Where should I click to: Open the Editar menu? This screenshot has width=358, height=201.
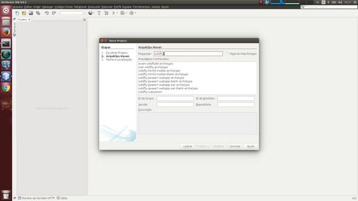[x=28, y=7]
